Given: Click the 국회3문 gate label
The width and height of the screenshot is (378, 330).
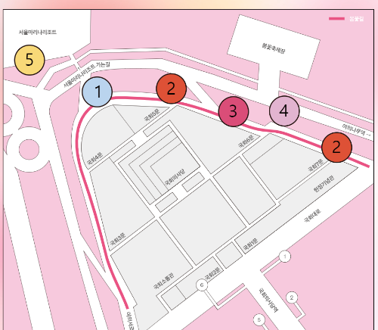Looking at the screenshot, I should pos(117,239).
